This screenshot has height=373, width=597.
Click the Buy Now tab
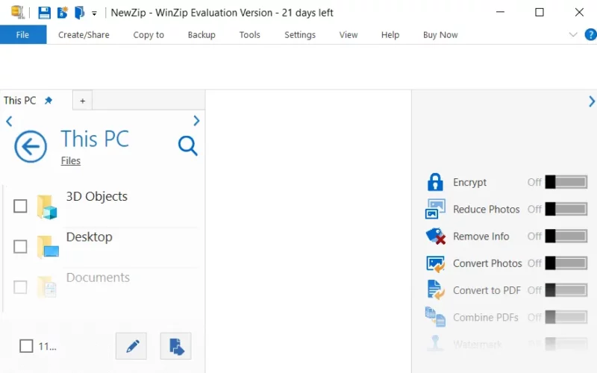pyautogui.click(x=440, y=34)
